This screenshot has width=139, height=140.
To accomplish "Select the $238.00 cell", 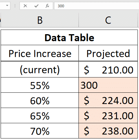I will [x=108, y=131].
